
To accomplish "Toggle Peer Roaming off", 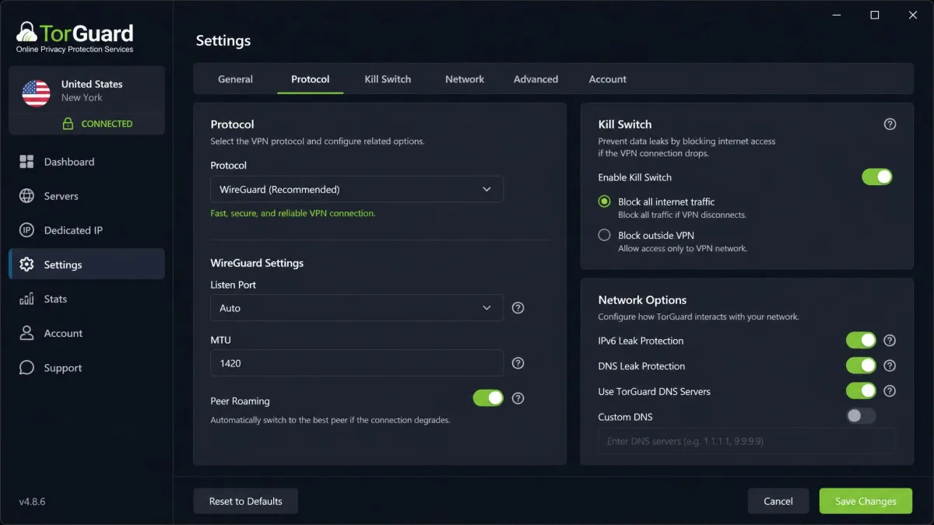I will pos(488,398).
